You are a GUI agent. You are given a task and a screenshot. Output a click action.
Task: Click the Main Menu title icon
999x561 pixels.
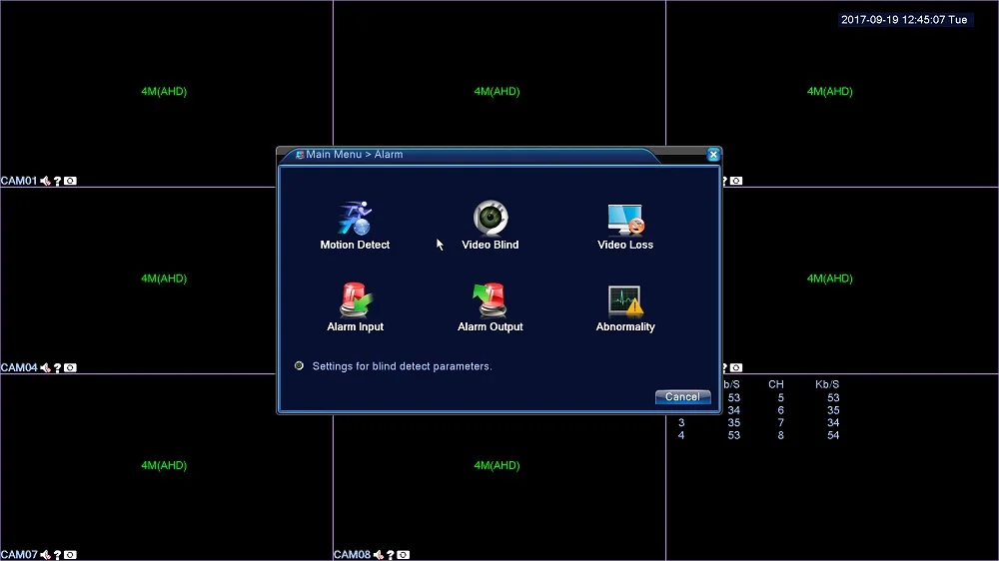[300, 155]
